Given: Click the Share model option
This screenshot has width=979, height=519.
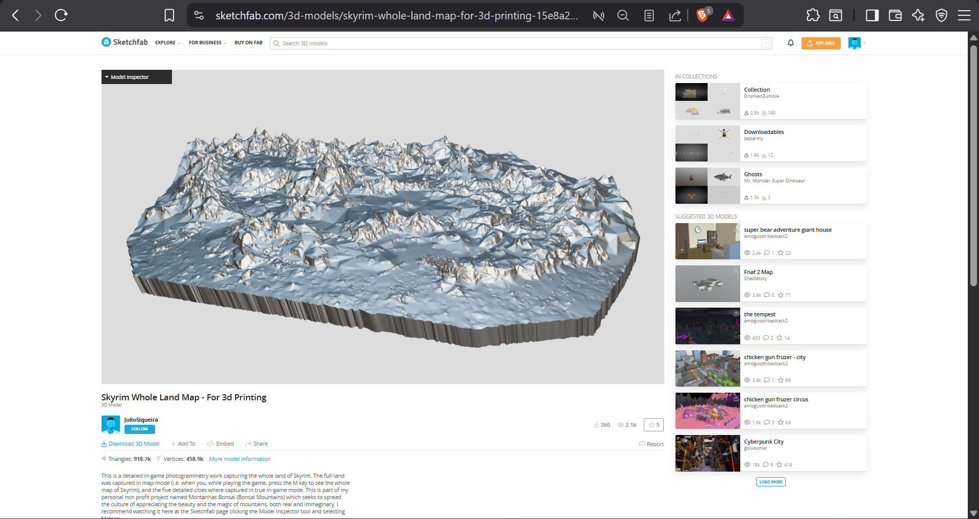Looking at the screenshot, I should coord(257,444).
